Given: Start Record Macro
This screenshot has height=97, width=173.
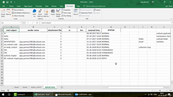Looking at the screenshot, I should coord(18,10).
